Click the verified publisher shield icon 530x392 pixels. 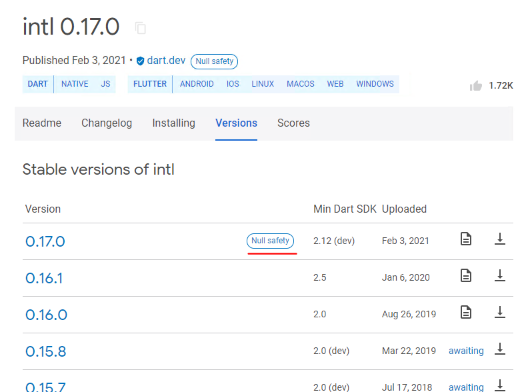coord(140,61)
